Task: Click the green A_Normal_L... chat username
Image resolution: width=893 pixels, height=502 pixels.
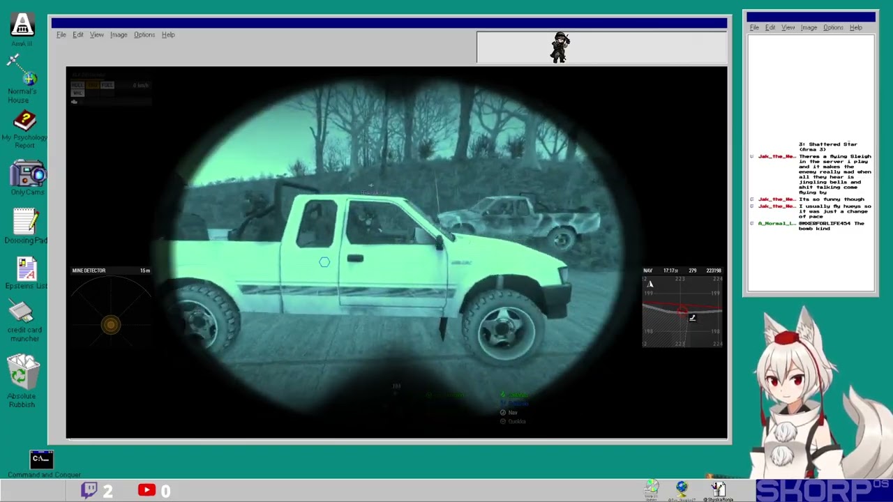Action: [776, 224]
